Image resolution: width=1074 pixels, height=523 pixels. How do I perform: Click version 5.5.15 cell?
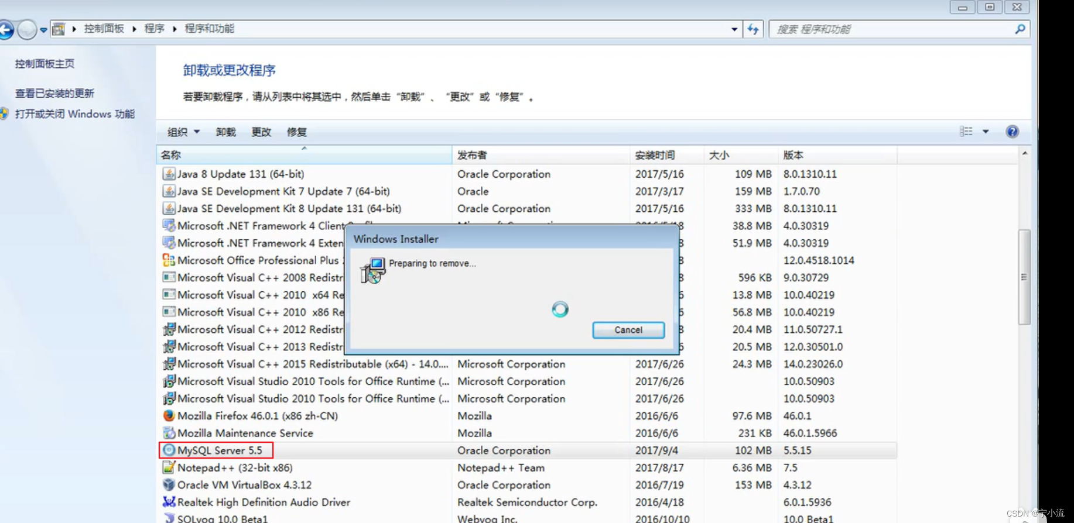(797, 450)
